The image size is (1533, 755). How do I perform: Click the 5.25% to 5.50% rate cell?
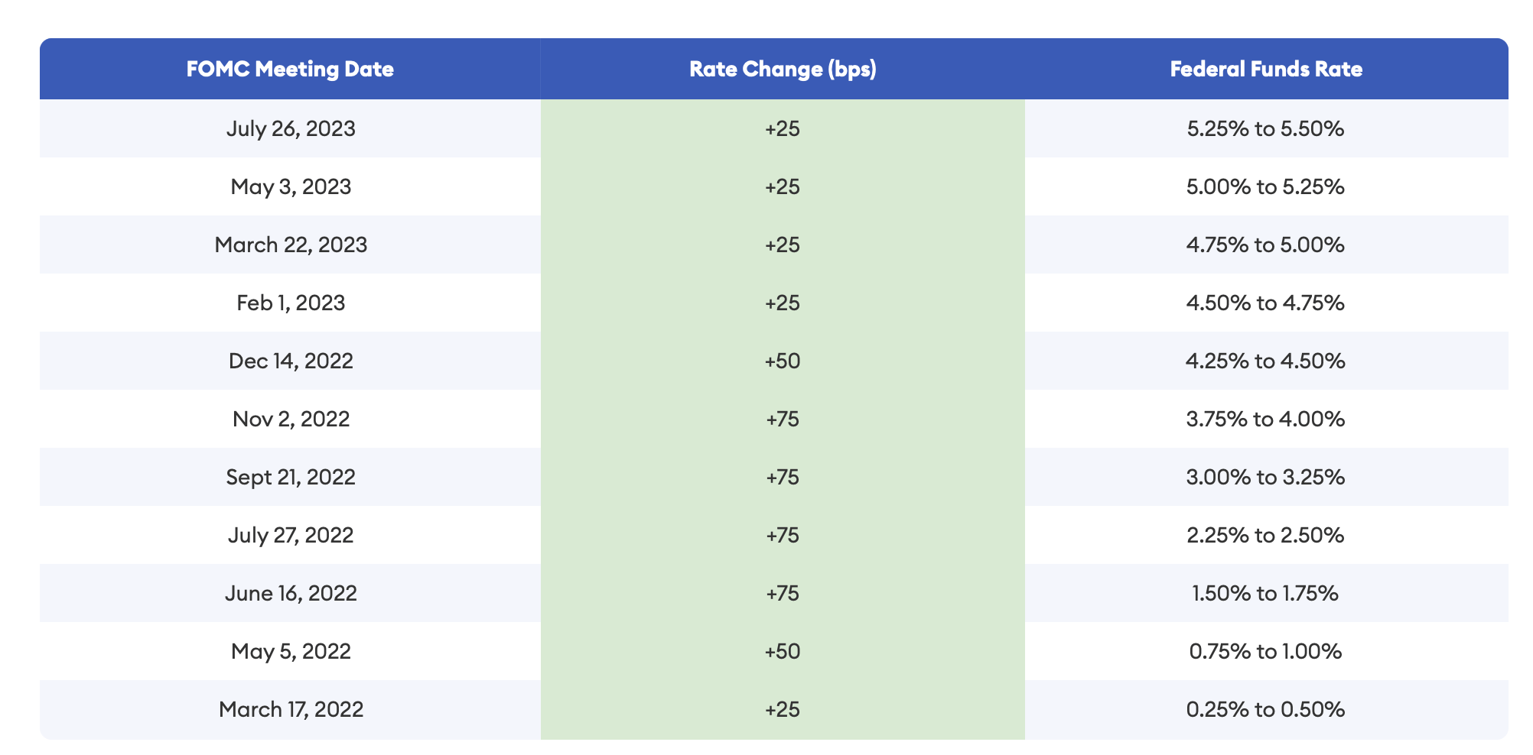click(1265, 128)
